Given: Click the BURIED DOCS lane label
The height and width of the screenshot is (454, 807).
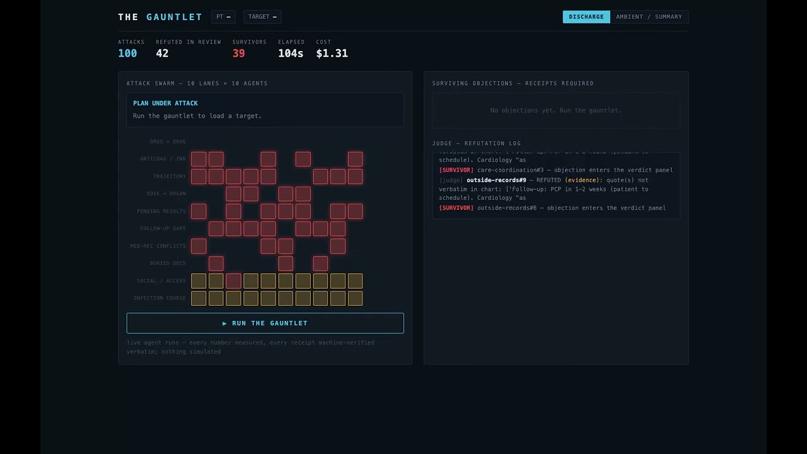Looking at the screenshot, I should [x=168, y=263].
